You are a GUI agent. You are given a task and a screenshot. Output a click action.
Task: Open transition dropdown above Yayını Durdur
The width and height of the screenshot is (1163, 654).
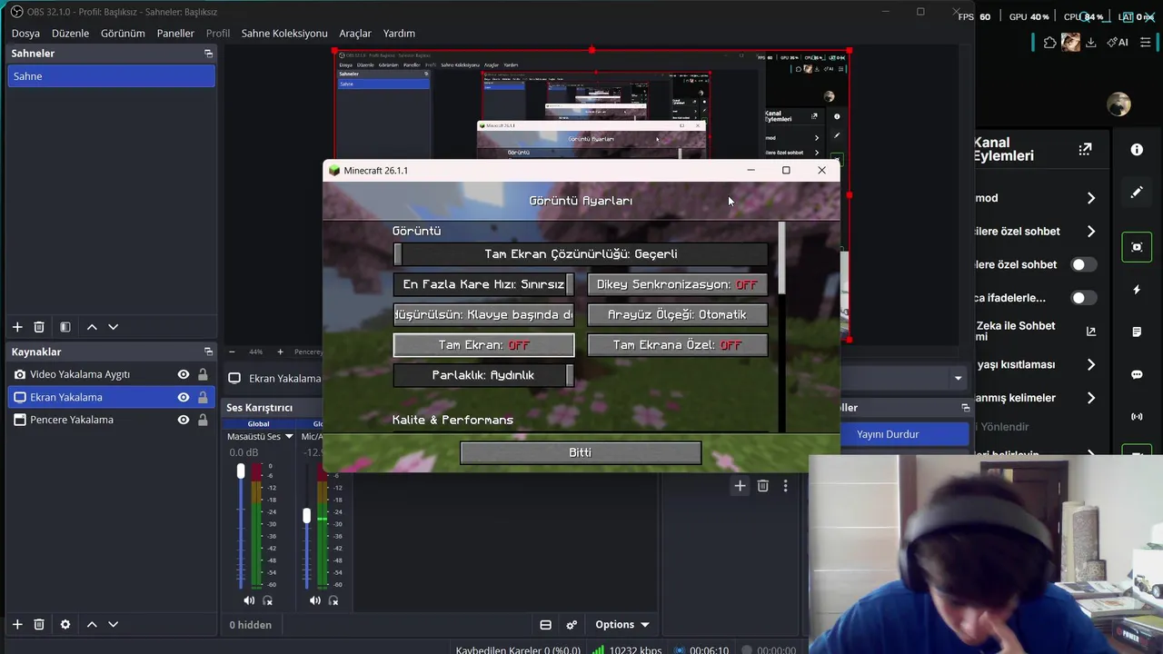(x=958, y=378)
